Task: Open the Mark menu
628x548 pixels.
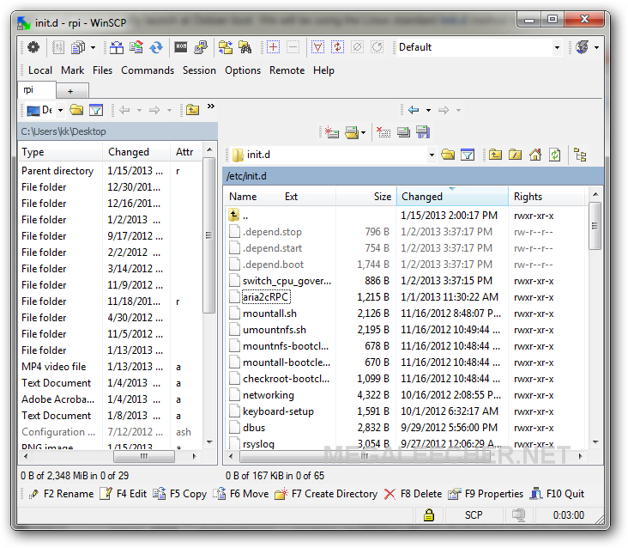Action: 72,70
